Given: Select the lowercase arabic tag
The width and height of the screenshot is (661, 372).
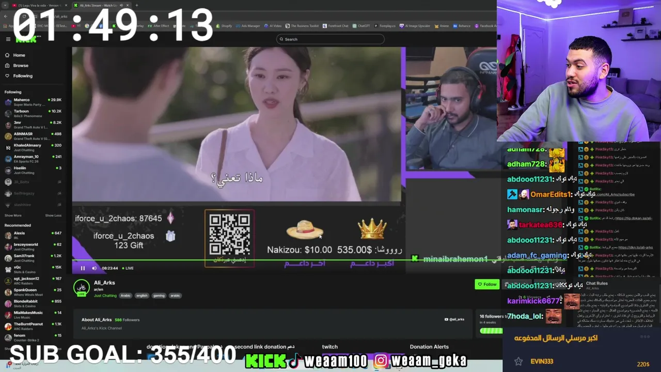Looking at the screenshot, I should click(175, 296).
